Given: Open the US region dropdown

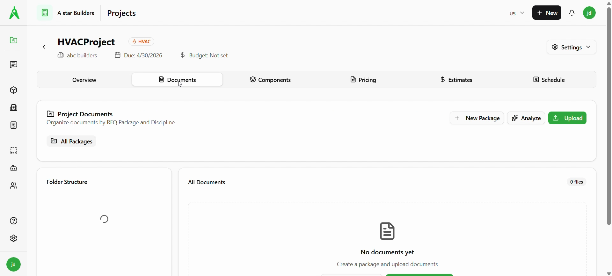Looking at the screenshot, I should click(x=517, y=13).
